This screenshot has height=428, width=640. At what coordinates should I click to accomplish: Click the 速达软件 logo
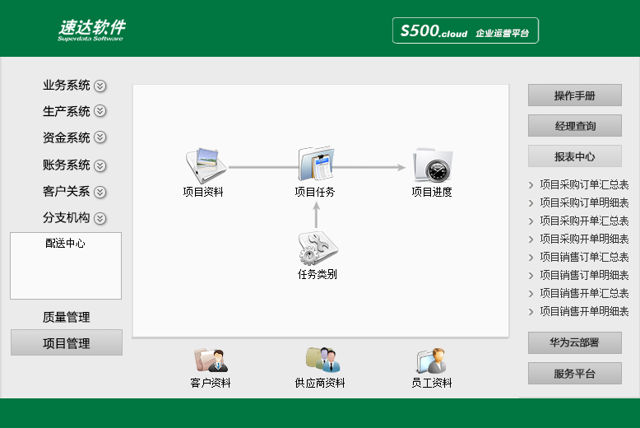pos(91,30)
